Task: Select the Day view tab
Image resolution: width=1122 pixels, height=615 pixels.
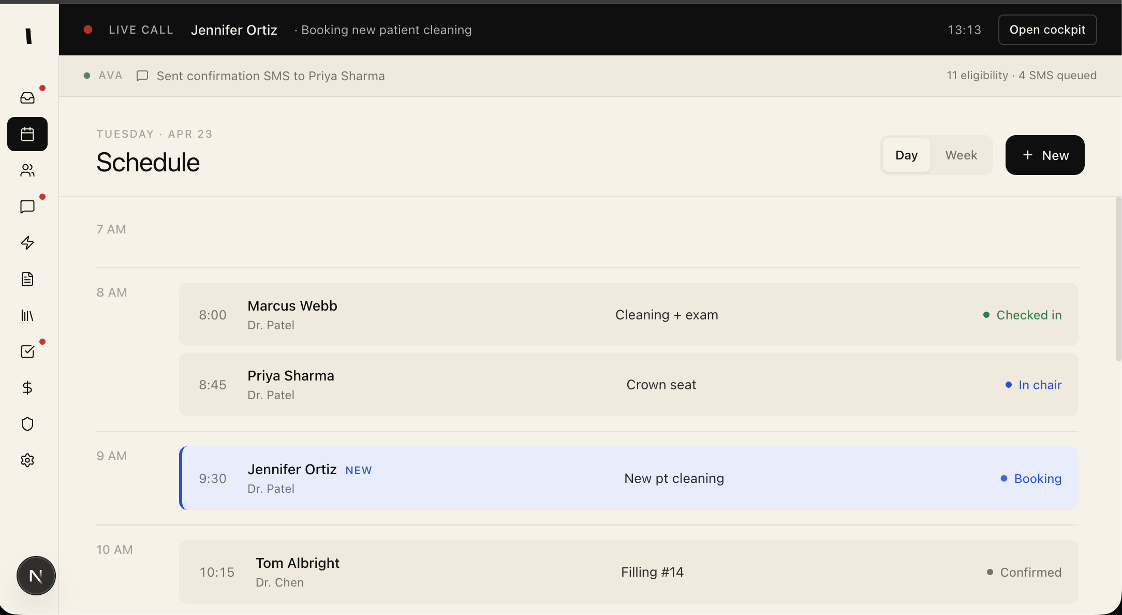Action: click(x=906, y=155)
